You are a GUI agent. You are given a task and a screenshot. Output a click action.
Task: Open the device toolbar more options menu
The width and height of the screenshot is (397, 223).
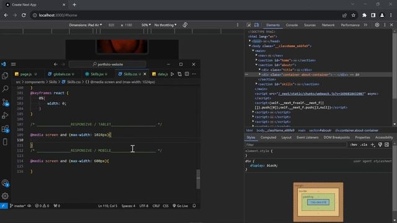(238, 25)
